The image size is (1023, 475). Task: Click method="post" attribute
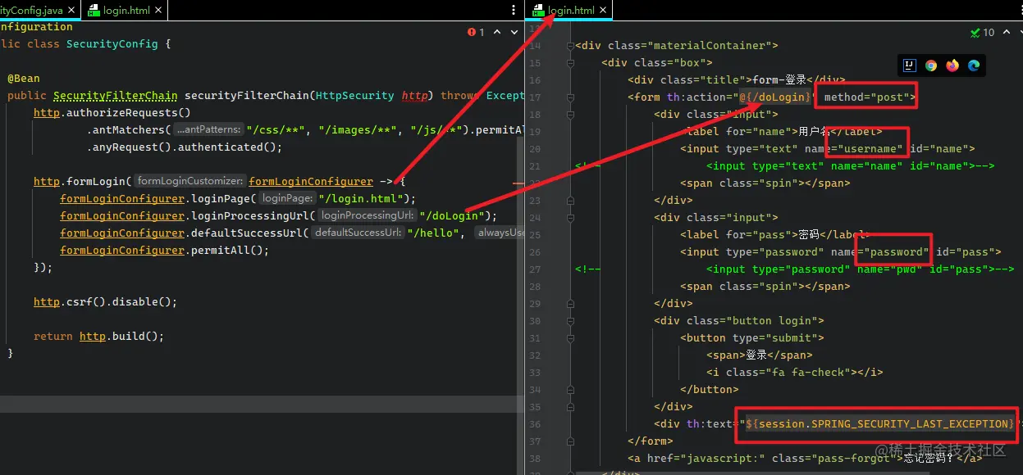pos(867,97)
